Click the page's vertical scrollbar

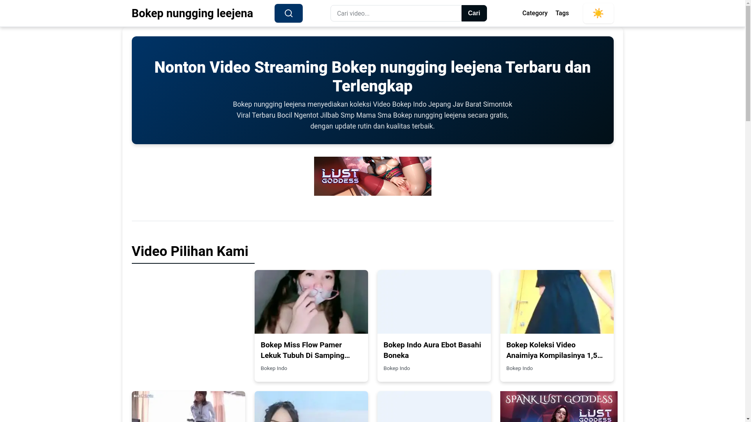[x=748, y=211]
